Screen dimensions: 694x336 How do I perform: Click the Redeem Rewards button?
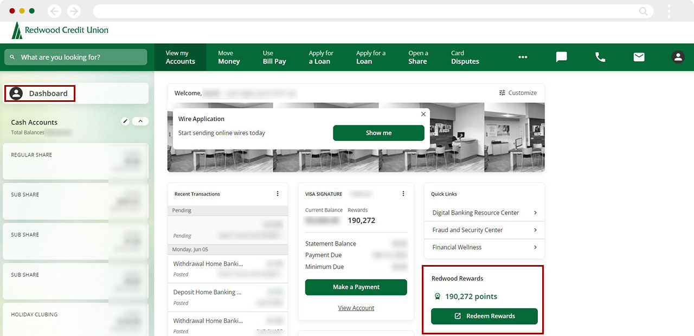pyautogui.click(x=484, y=316)
